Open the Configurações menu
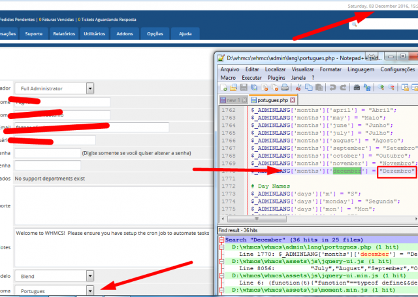 click(398, 69)
